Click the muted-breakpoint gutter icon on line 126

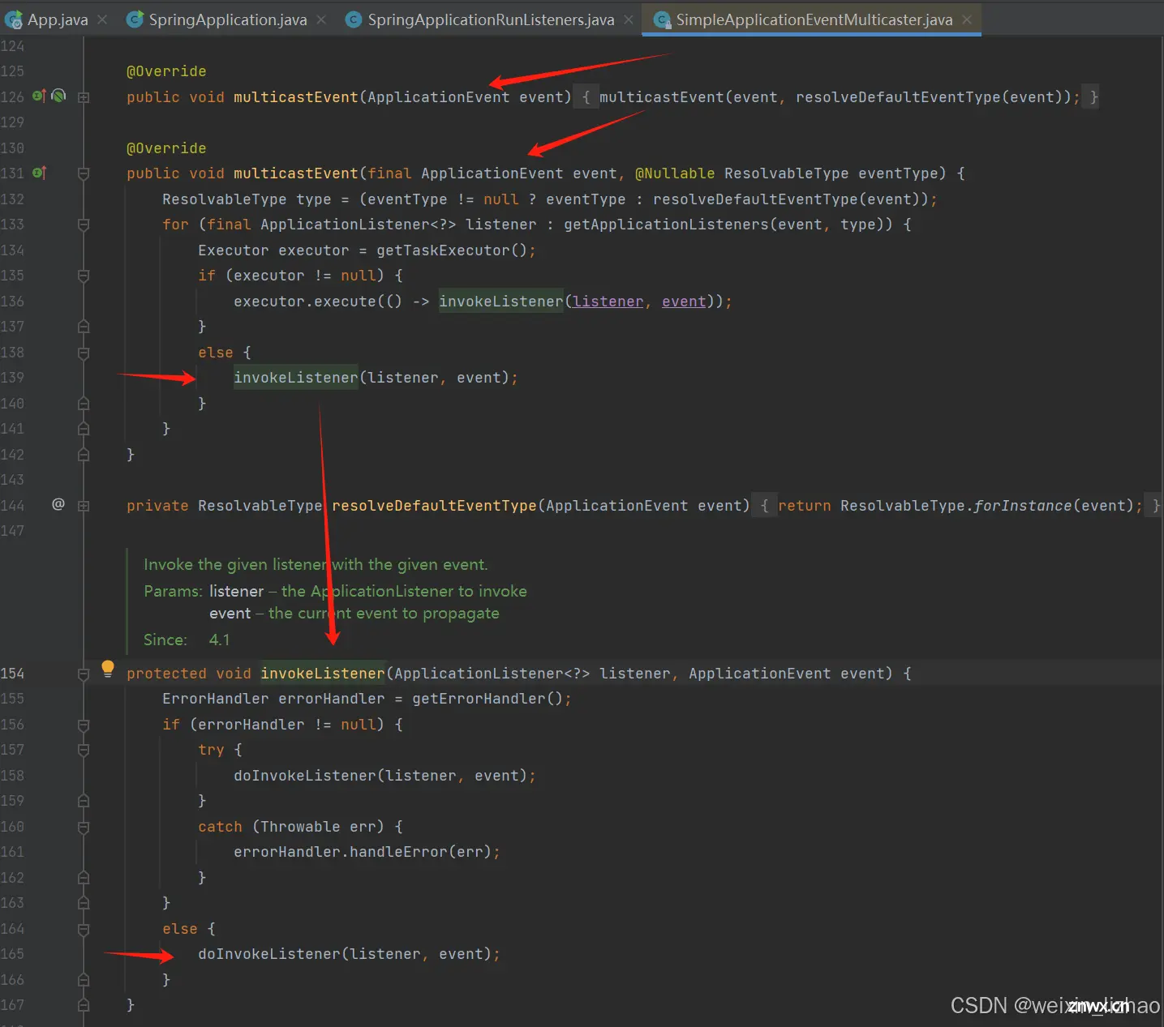tap(58, 96)
